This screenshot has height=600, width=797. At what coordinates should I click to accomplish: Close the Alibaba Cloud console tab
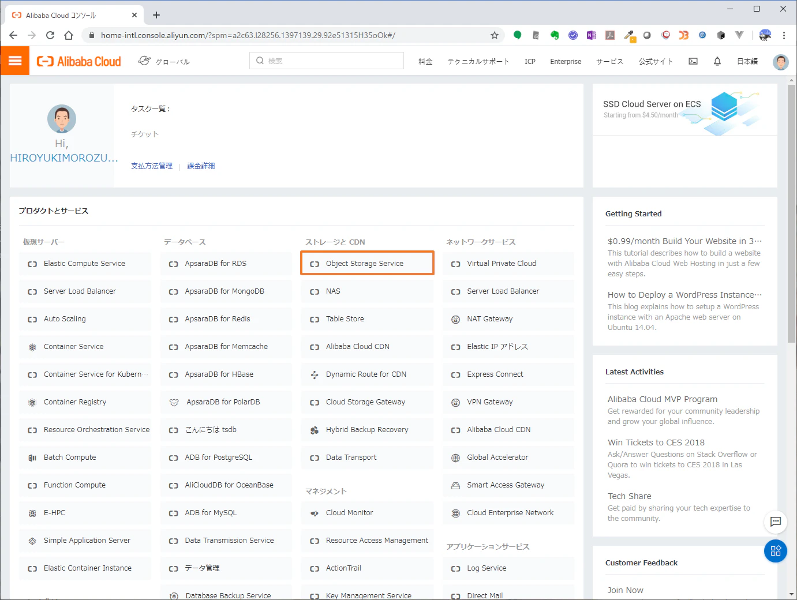coord(134,15)
